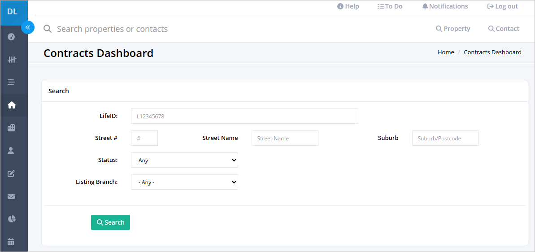Open the building sidebar icon
Image resolution: width=535 pixels, height=252 pixels.
tap(11, 128)
